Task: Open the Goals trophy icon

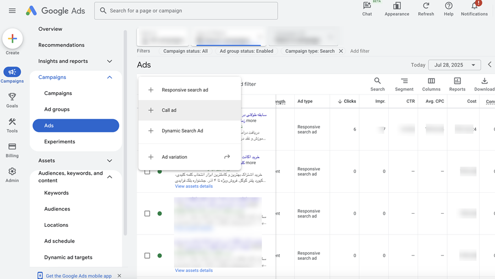Action: [12, 97]
